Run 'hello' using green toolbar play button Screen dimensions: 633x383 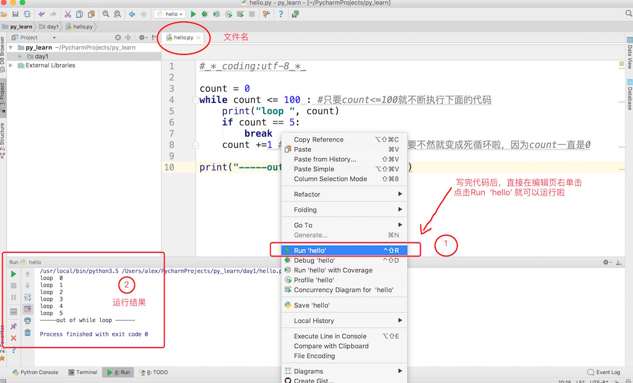[194, 14]
